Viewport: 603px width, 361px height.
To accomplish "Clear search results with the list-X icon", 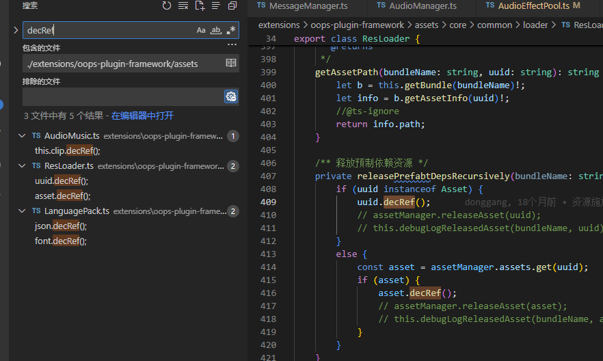I will [x=183, y=5].
